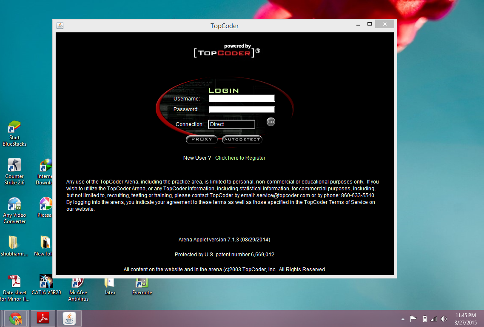Show hidden tray icons arrow
The width and height of the screenshot is (484, 327).
(x=402, y=319)
